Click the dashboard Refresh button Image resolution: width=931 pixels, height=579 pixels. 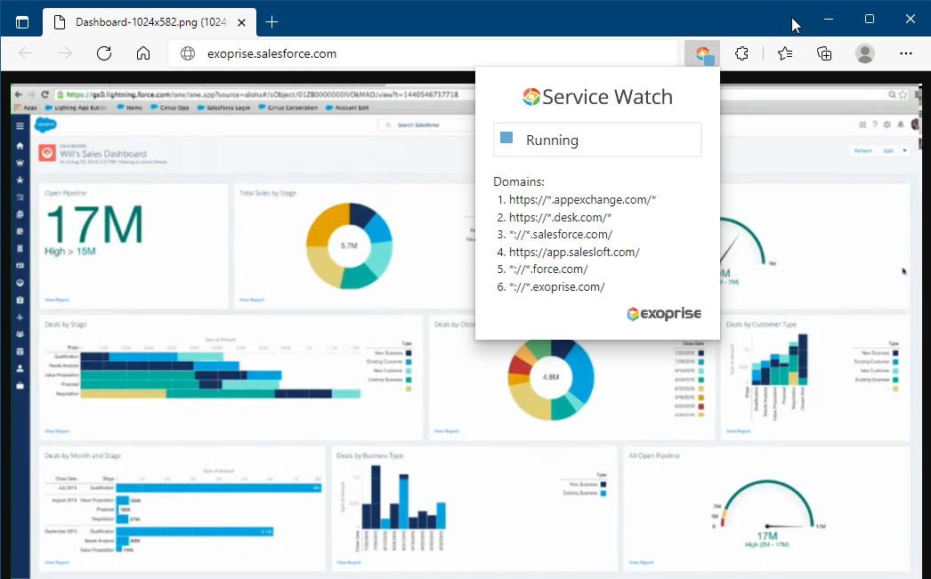tap(862, 150)
